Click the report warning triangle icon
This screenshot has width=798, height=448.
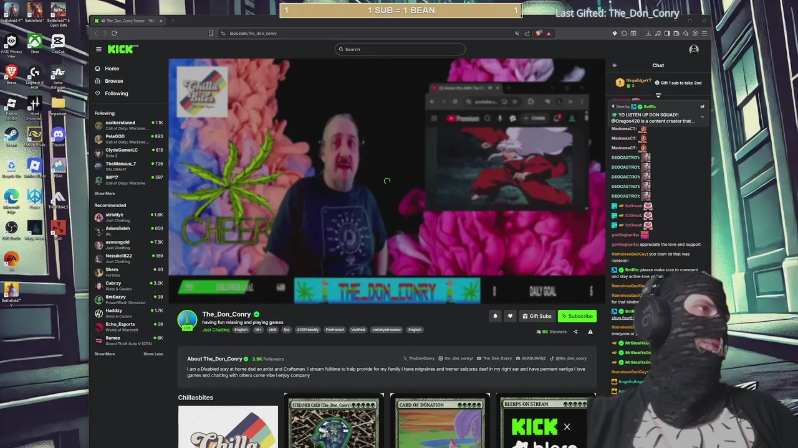pos(590,332)
